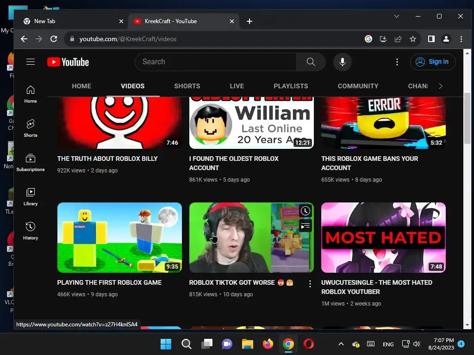Viewport: 474px width, 355px height.
Task: Open Windows Start menu
Action: point(166,344)
